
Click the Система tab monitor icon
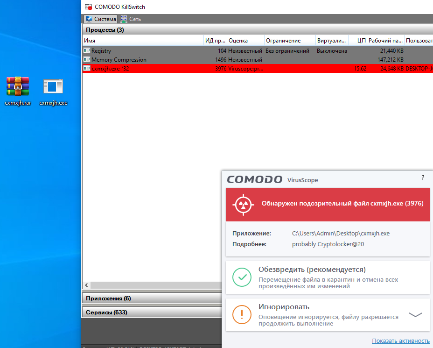coord(89,19)
